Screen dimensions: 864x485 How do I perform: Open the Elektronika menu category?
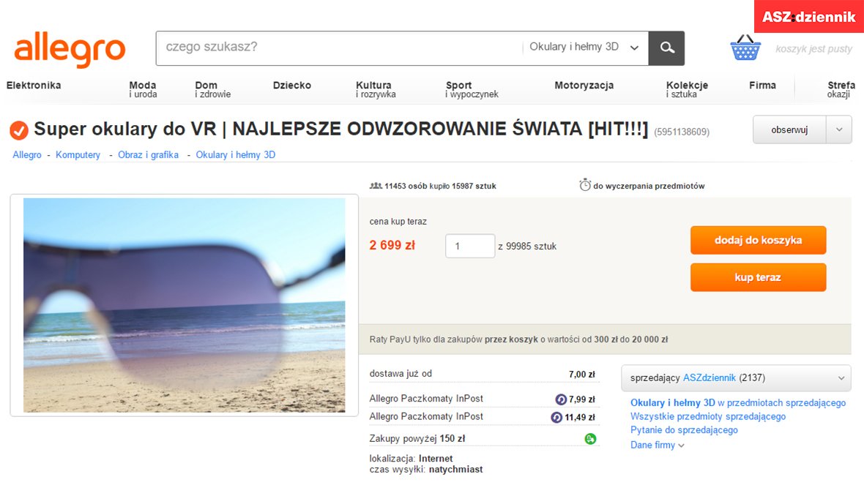pos(34,86)
